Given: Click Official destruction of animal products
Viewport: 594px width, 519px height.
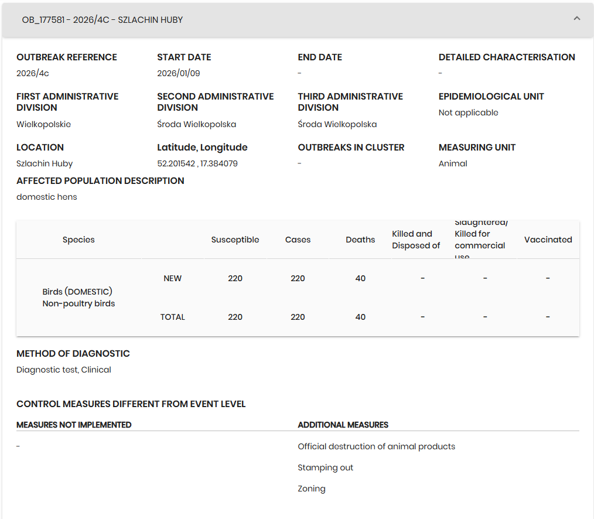Looking at the screenshot, I should tap(376, 446).
